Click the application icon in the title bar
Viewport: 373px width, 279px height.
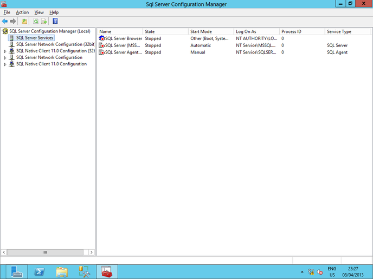[4, 4]
